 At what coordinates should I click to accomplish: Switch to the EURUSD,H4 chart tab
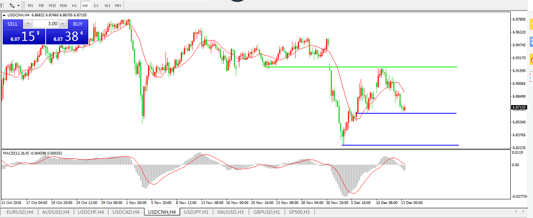pyautogui.click(x=20, y=212)
